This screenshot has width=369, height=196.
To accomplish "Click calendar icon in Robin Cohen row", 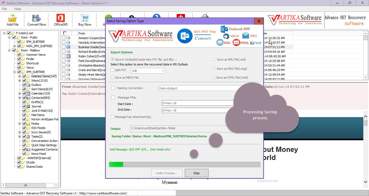I will coord(68,56).
